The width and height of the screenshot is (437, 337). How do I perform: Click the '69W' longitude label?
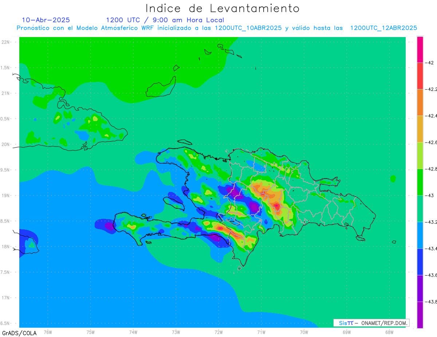[347, 332]
